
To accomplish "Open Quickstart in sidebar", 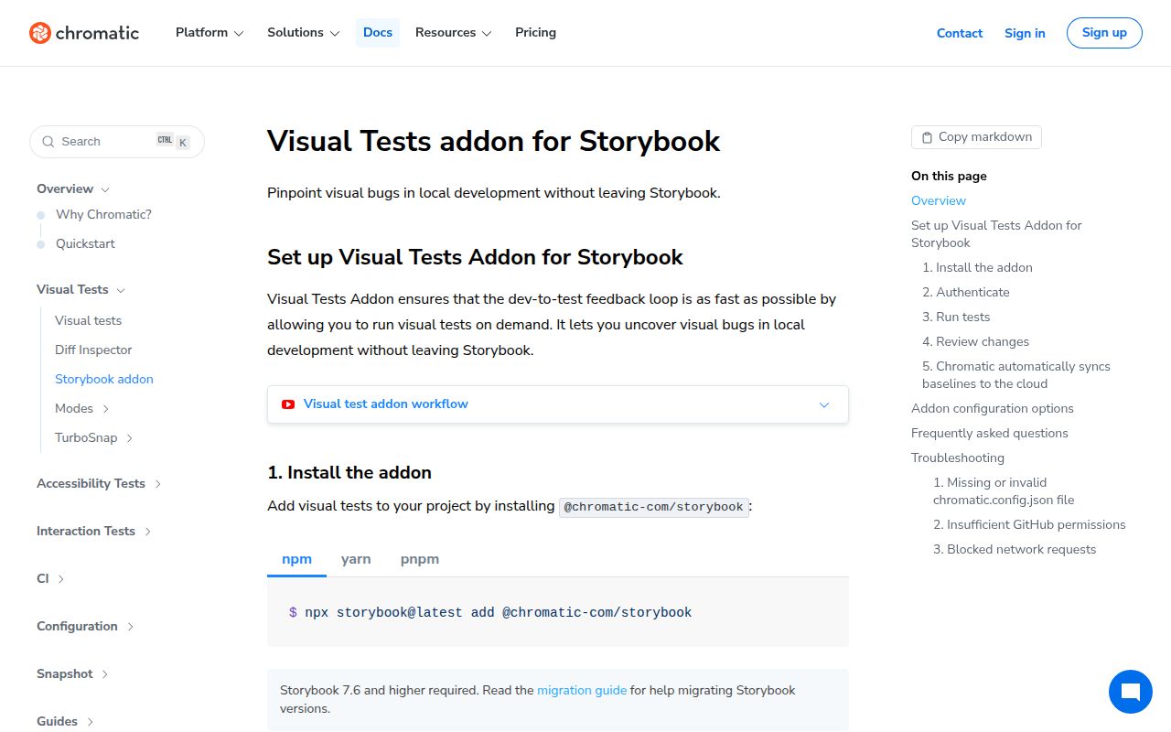I will tap(85, 243).
